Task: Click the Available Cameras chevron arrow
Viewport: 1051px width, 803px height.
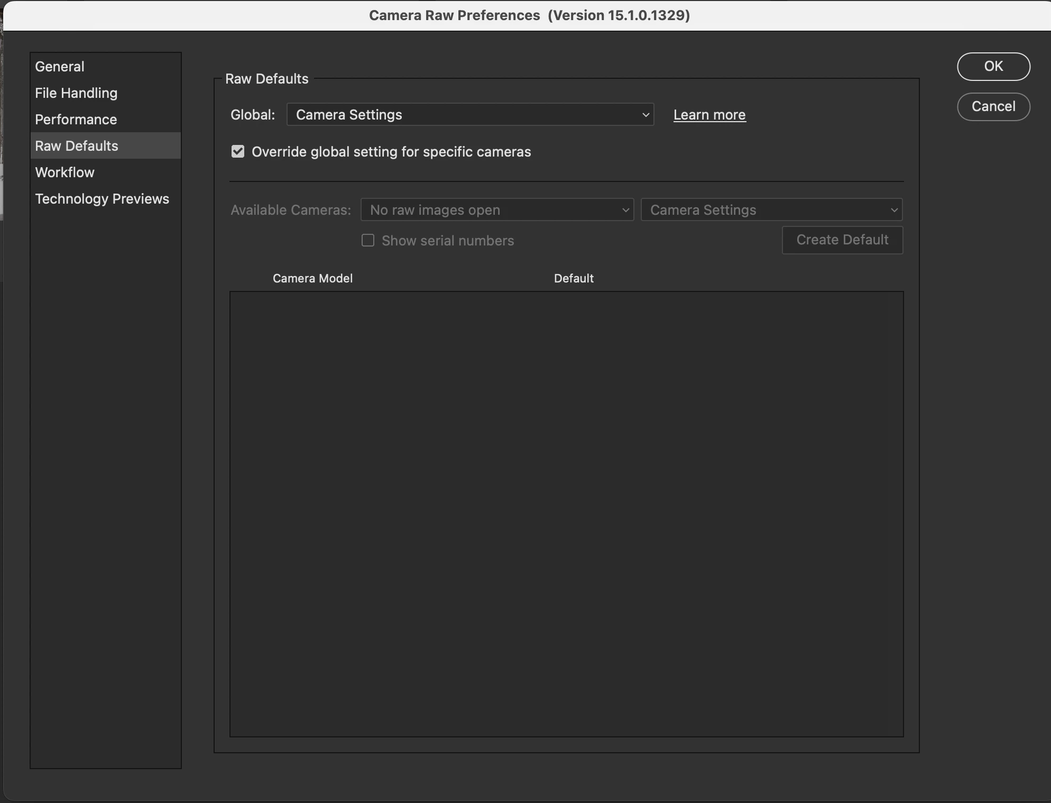Action: coord(625,210)
